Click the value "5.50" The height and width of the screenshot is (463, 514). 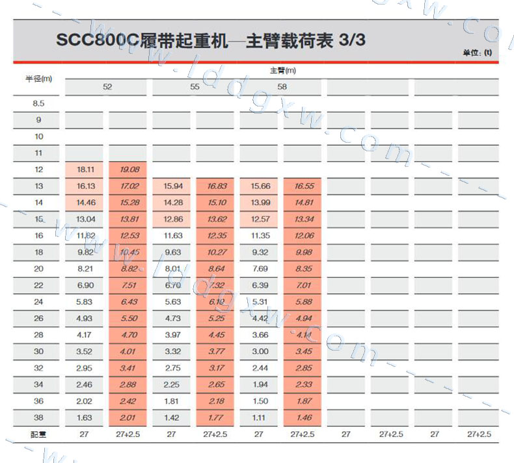[129, 318]
